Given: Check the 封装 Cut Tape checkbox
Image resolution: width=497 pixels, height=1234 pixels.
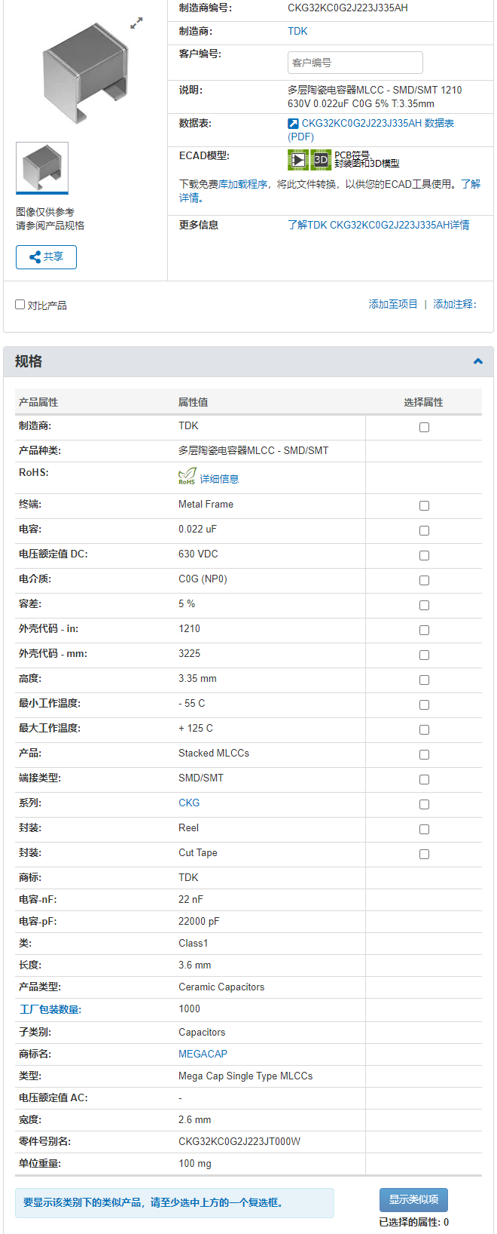Looking at the screenshot, I should click(x=424, y=854).
